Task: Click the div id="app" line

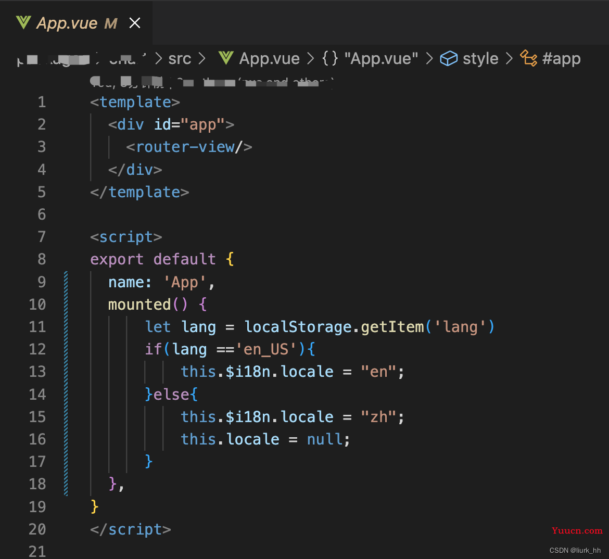Action: [171, 125]
